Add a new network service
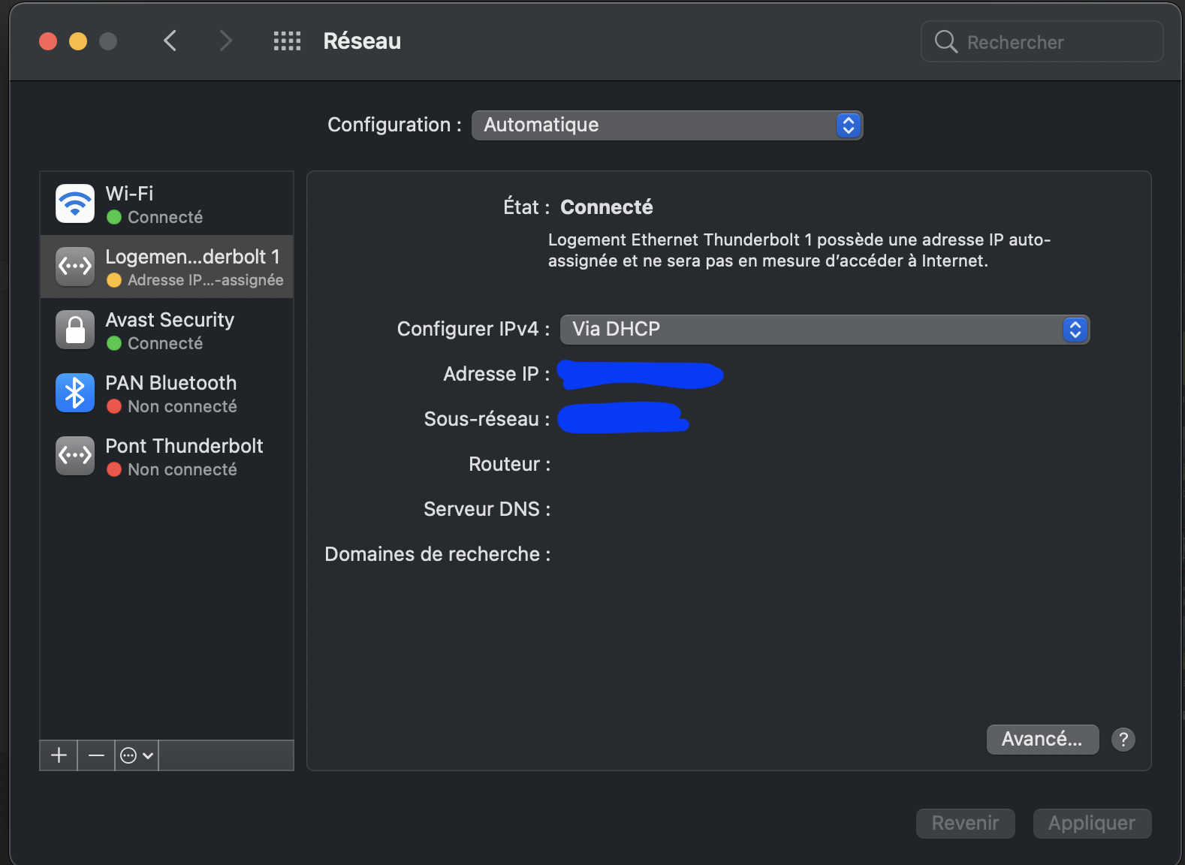 [59, 755]
